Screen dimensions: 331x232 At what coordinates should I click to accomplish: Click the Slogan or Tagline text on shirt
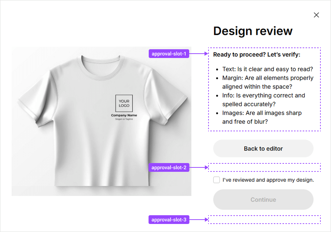click(124, 119)
